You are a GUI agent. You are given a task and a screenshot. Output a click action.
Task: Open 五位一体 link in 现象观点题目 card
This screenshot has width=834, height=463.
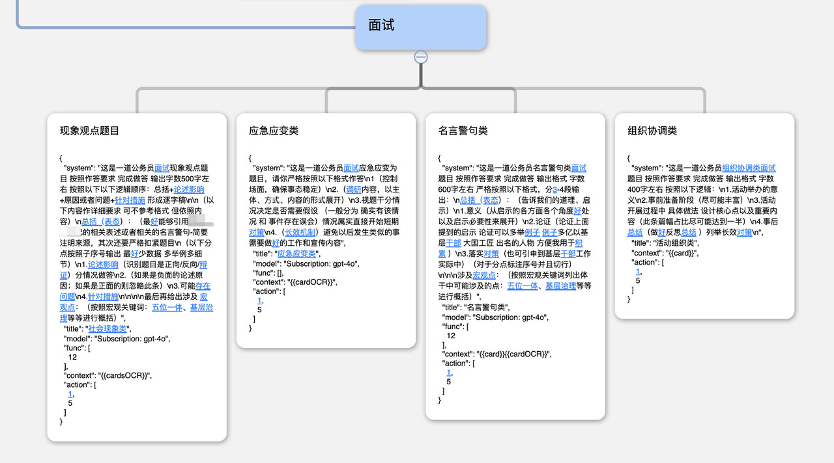click(167, 308)
